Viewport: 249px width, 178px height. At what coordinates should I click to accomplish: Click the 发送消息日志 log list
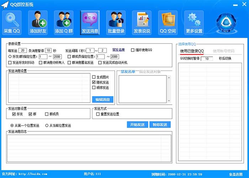tap(89, 148)
